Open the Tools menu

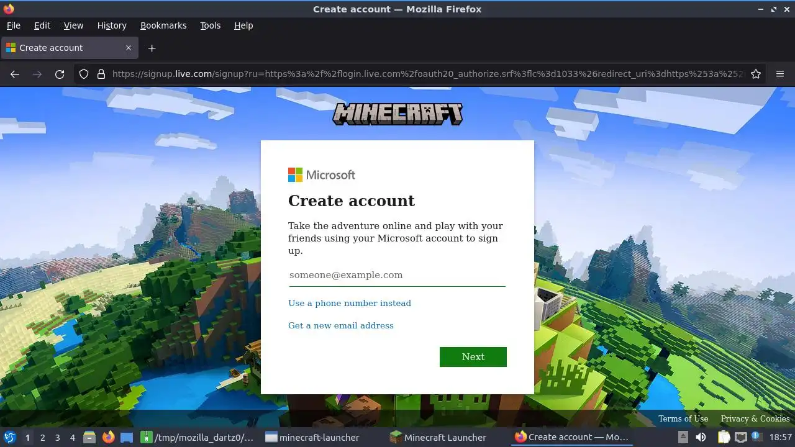(x=210, y=25)
